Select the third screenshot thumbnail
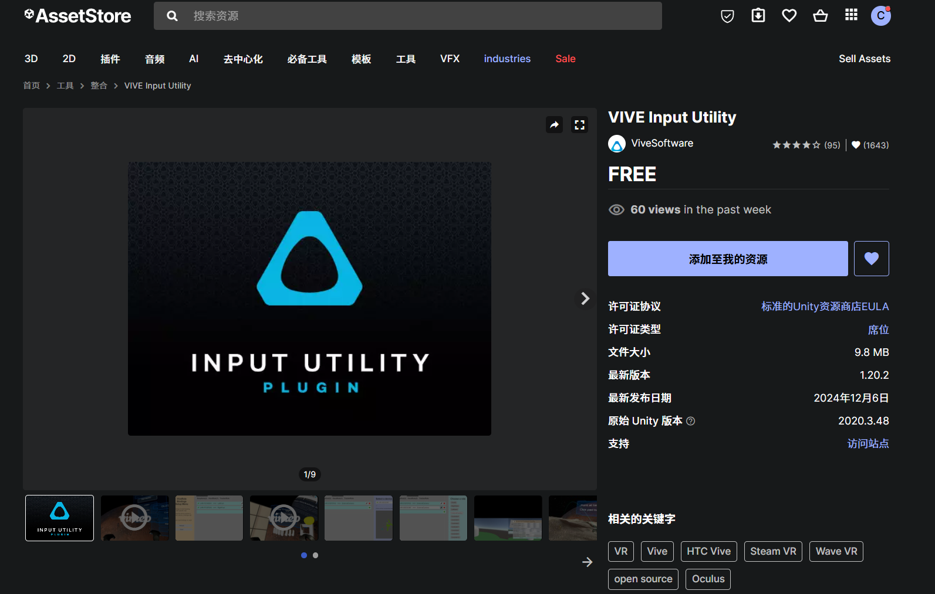 click(x=209, y=518)
